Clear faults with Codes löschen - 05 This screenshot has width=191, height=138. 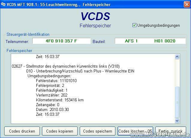click(x=135, y=131)
